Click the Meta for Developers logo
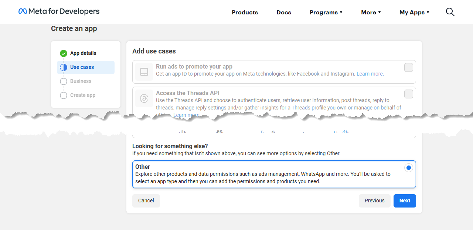473x230 pixels. 59,11
